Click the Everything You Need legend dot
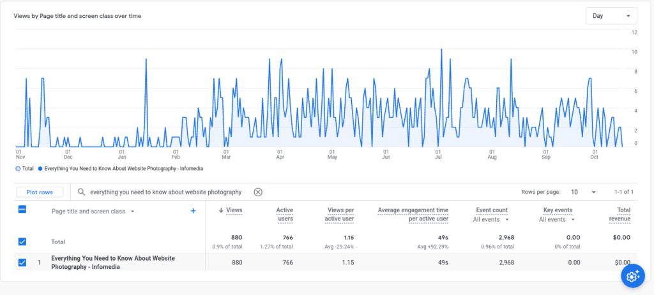The height and width of the screenshot is (295, 654). click(x=40, y=169)
